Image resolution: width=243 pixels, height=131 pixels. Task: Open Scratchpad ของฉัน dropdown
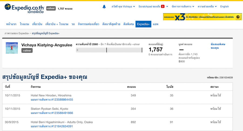[x=153, y=6]
